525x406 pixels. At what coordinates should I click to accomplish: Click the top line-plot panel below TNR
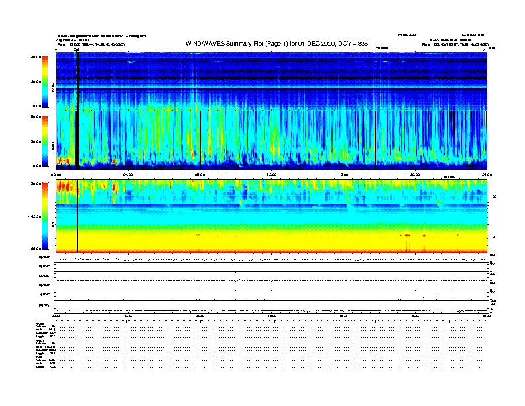(x=272, y=258)
